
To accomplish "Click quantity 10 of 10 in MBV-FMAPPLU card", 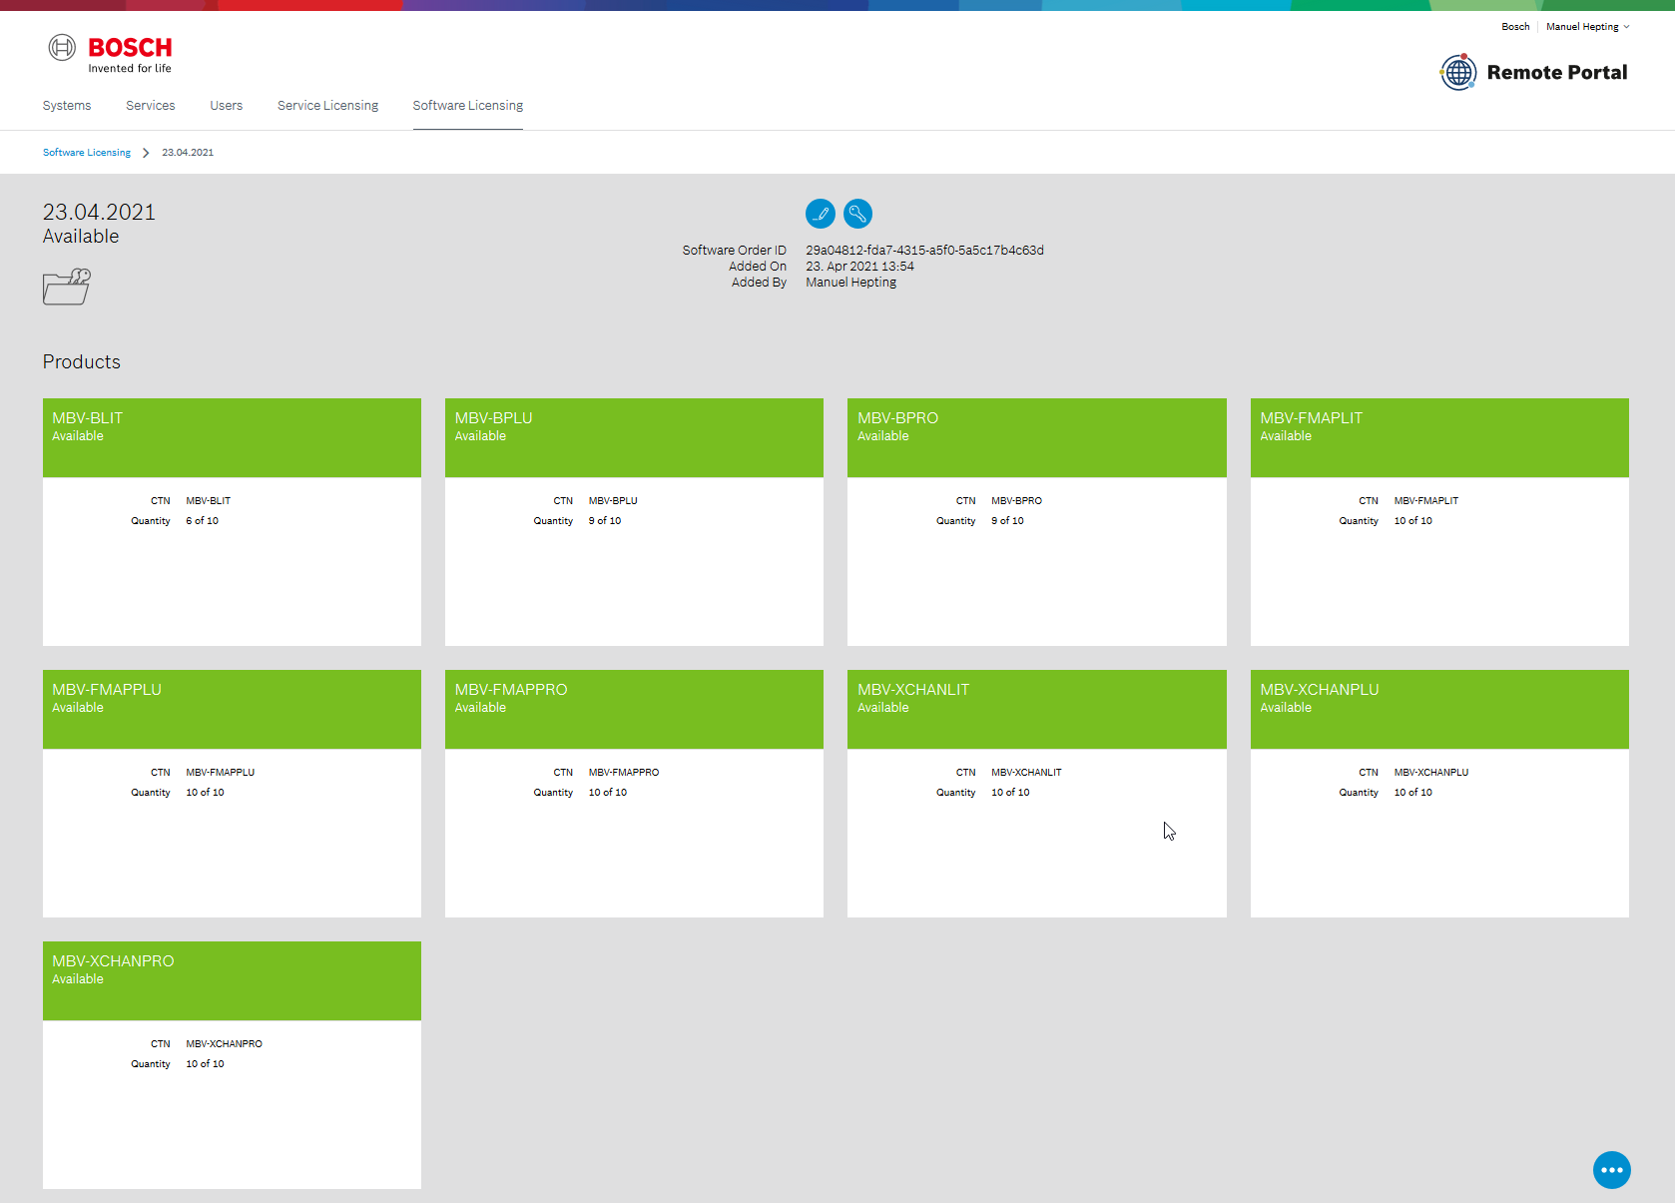I will (x=206, y=793).
